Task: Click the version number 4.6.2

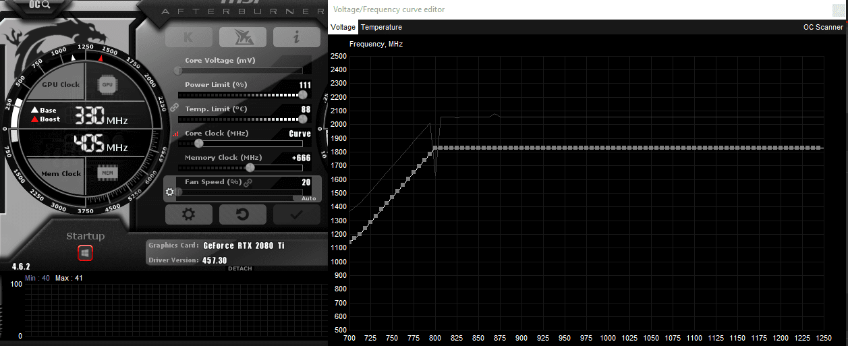Action: tap(20, 266)
